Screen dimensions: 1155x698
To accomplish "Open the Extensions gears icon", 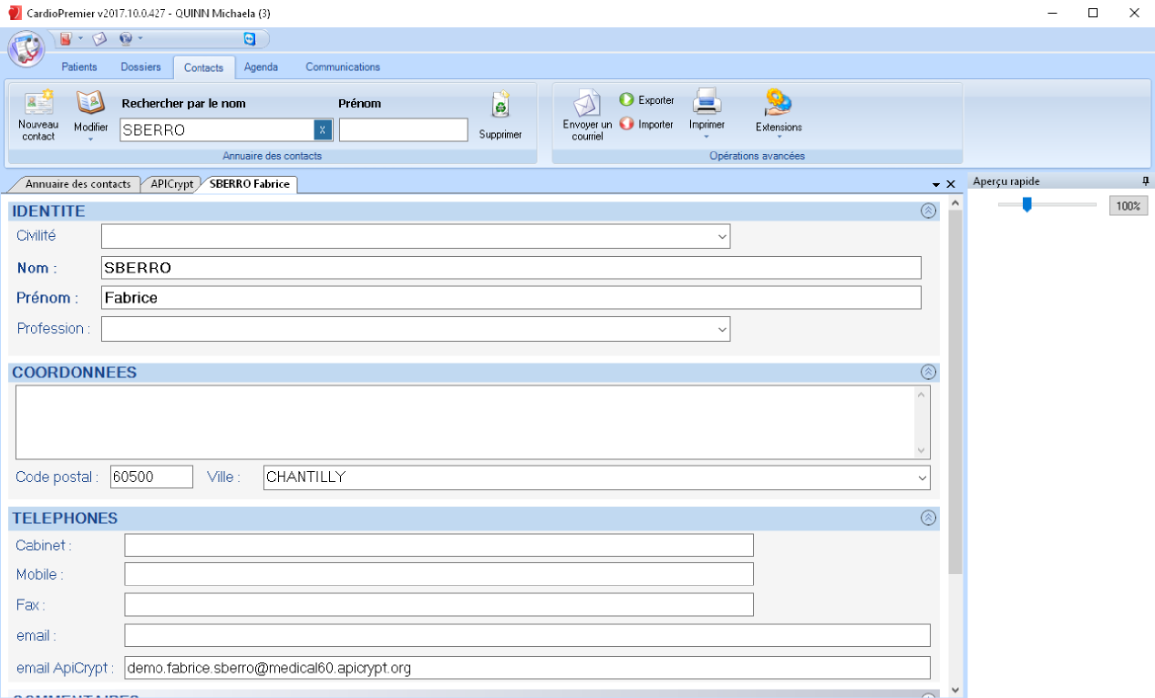I will pyautogui.click(x=779, y=101).
